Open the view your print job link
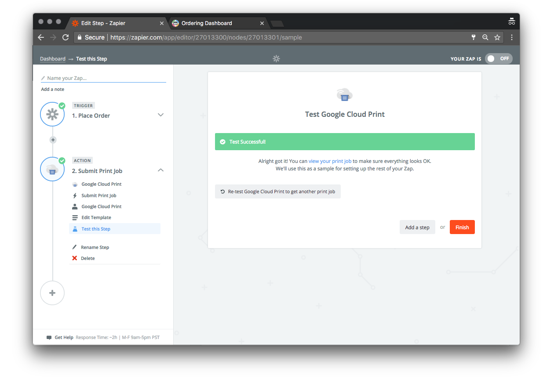 [x=330, y=161]
